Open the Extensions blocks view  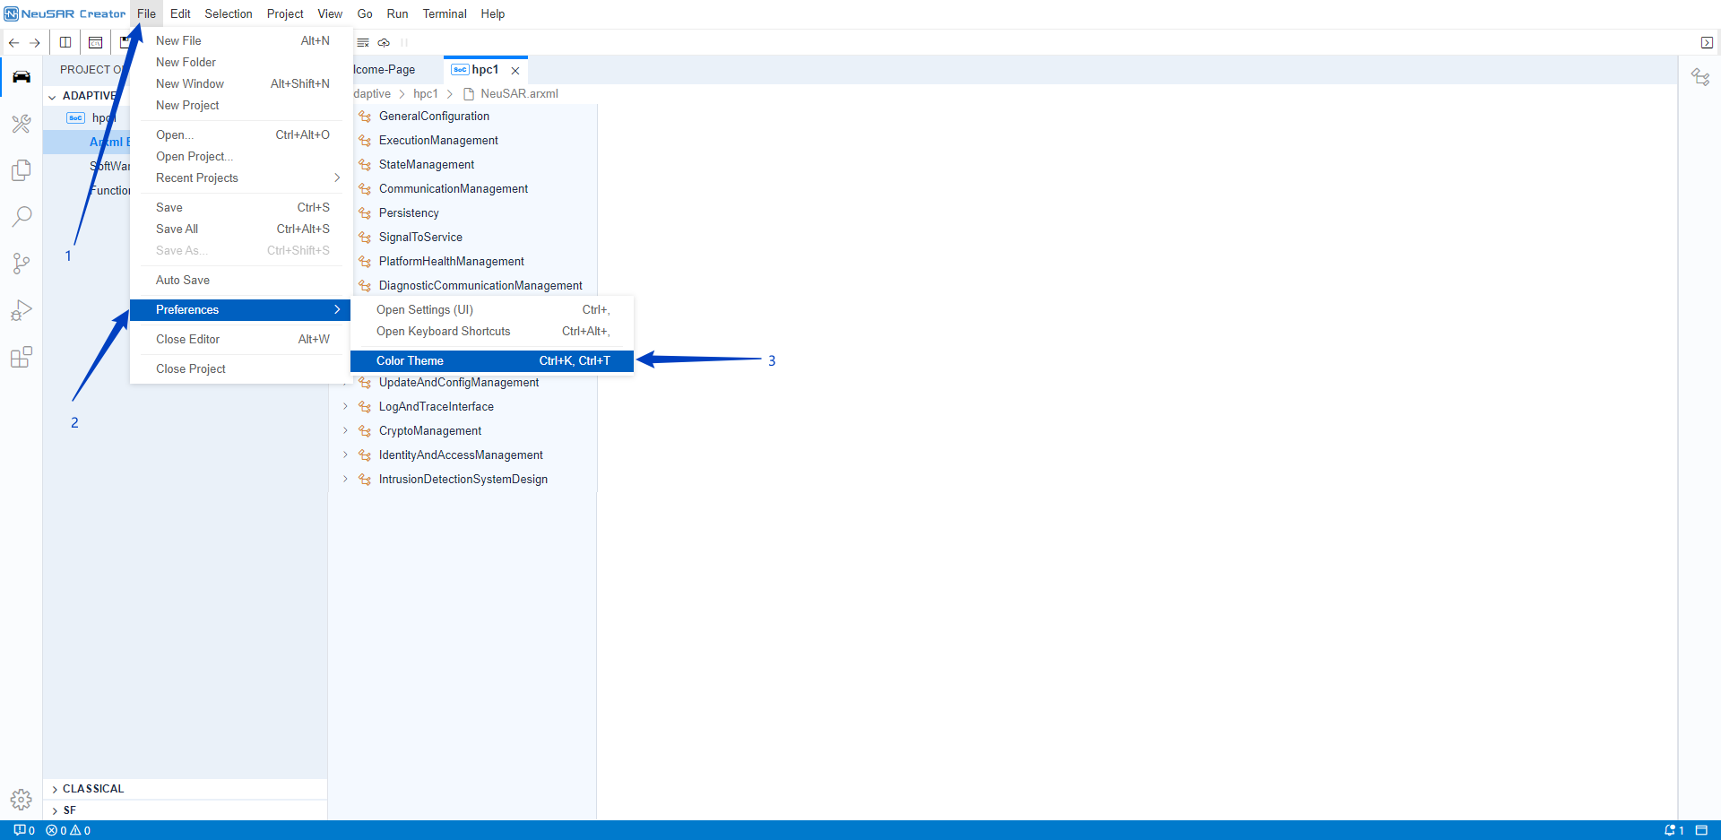(x=22, y=357)
